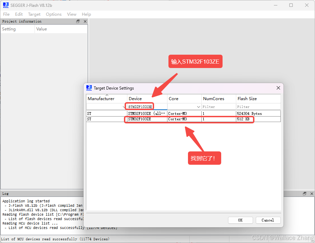Click the 524304 Bytes flash size cell
The image size is (315, 243).
(x=258, y=113)
